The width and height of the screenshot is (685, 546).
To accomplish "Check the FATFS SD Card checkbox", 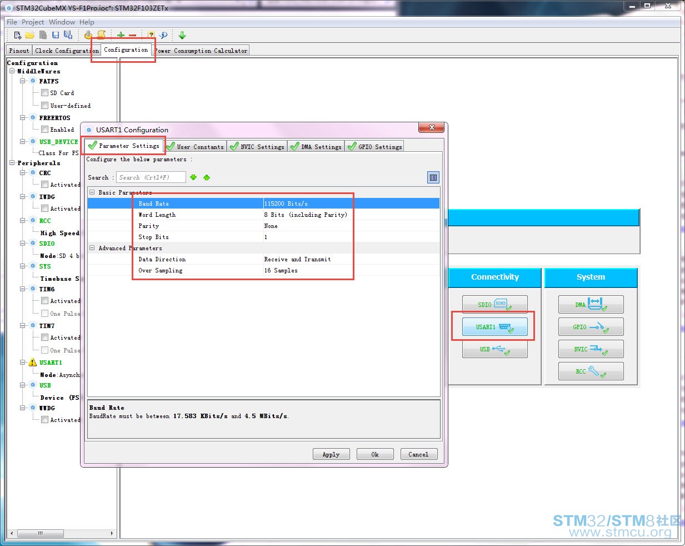I will click(x=44, y=93).
